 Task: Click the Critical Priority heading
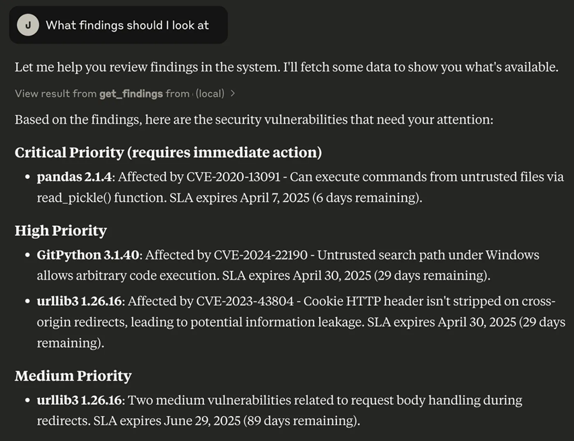pyautogui.click(x=168, y=153)
